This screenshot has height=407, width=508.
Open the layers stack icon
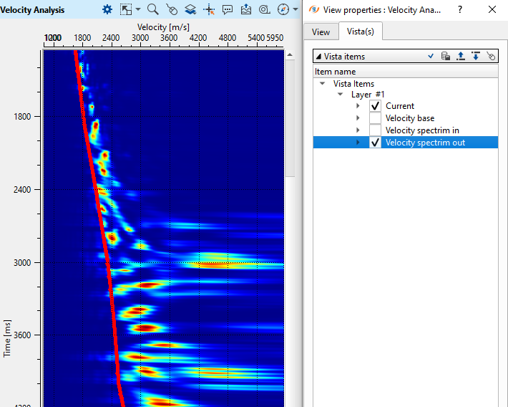pos(190,9)
